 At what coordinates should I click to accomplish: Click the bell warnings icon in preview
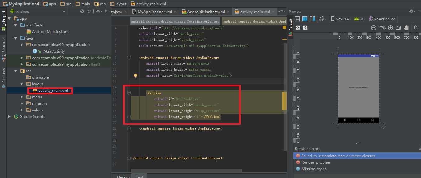(x=415, y=28)
